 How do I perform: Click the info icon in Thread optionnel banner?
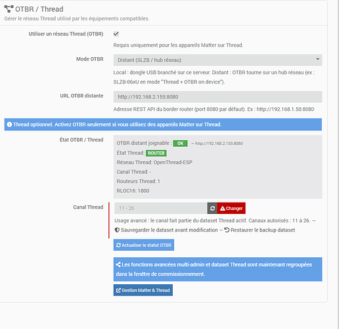pos(9,124)
